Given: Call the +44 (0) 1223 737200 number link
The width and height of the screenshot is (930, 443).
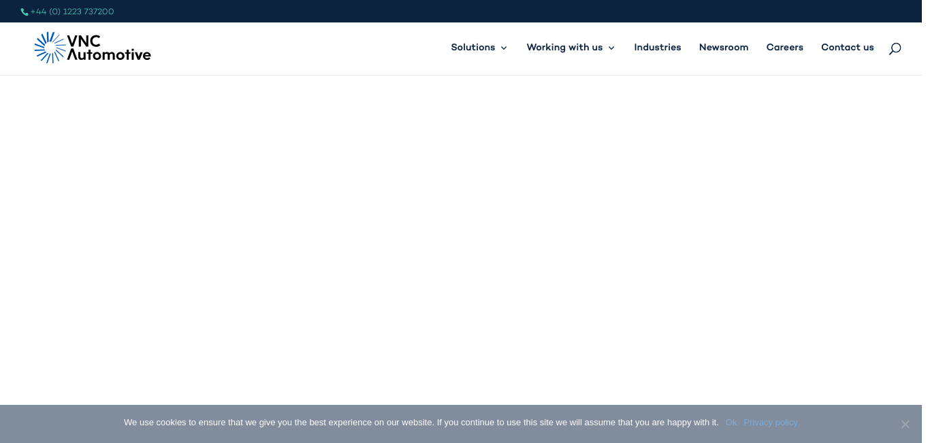Looking at the screenshot, I should click(72, 12).
